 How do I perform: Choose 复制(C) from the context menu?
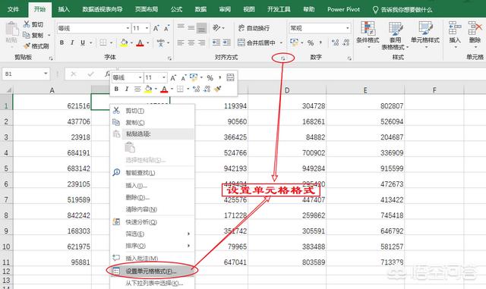152,122
